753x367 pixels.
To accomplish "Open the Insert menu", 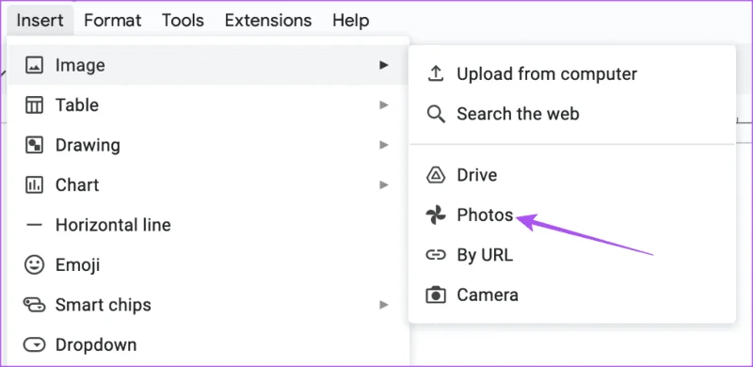I will pyautogui.click(x=40, y=21).
